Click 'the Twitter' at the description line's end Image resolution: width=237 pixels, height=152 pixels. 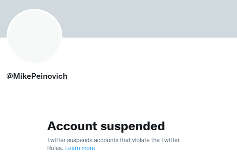tap(165, 140)
